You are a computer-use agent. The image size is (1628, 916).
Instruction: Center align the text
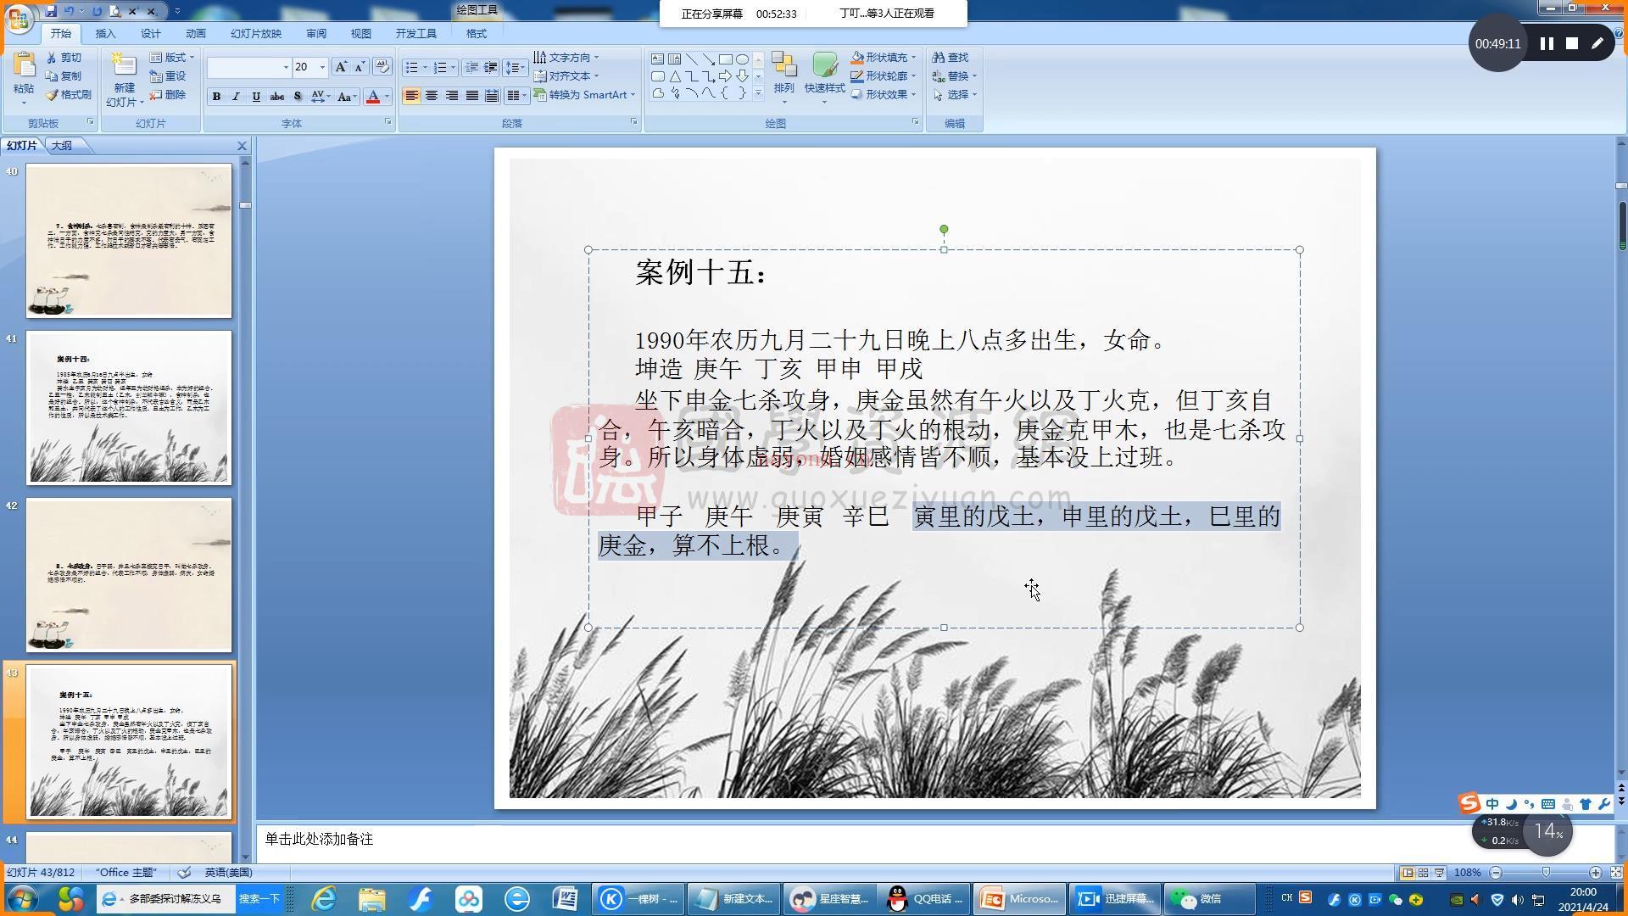[x=432, y=95]
